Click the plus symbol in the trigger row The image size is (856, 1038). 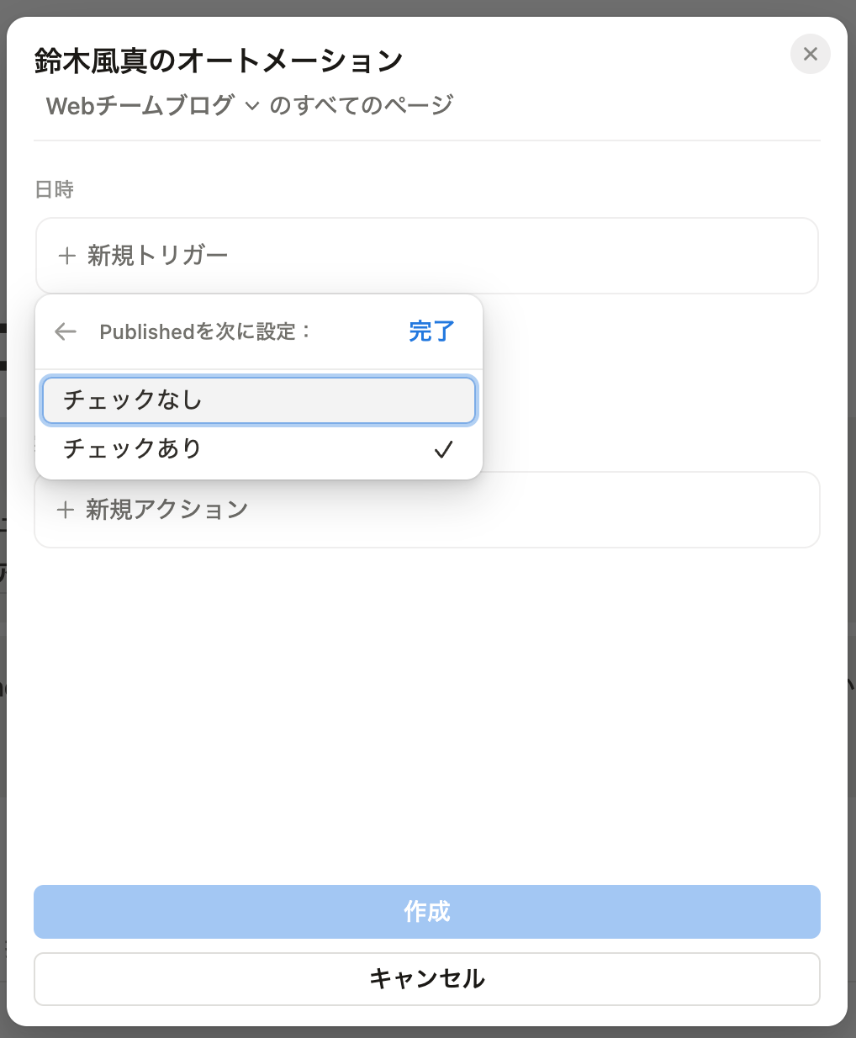tap(66, 256)
